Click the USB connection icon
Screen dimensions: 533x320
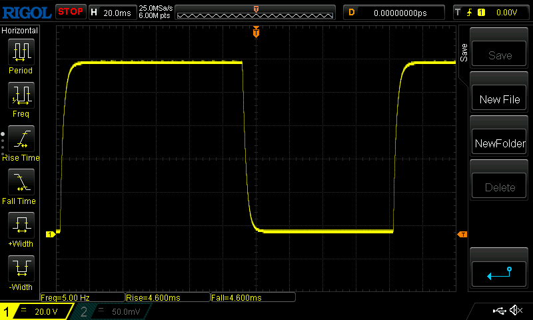point(498,311)
